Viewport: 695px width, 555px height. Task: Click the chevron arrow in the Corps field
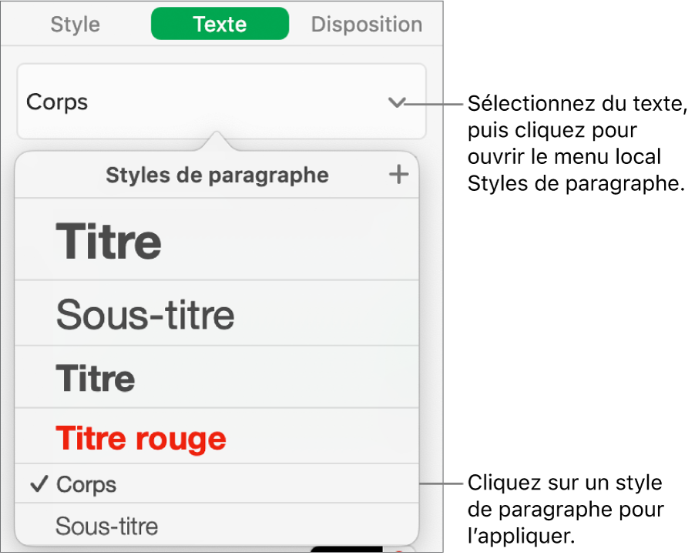(x=396, y=102)
